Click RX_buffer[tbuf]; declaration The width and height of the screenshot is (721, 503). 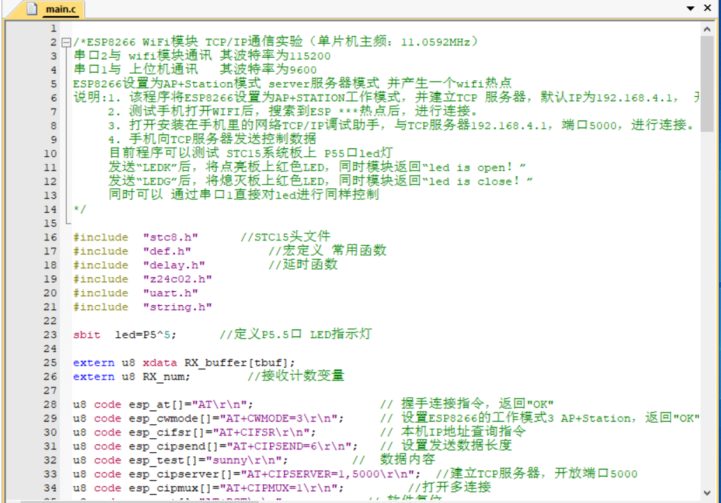point(240,362)
